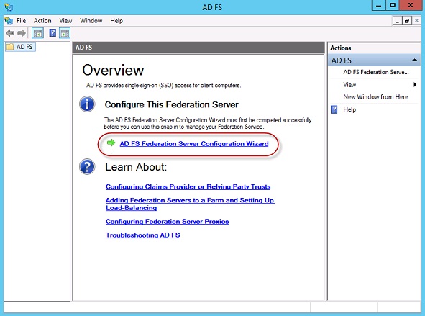Toggle the console tree pane icon

37,33
